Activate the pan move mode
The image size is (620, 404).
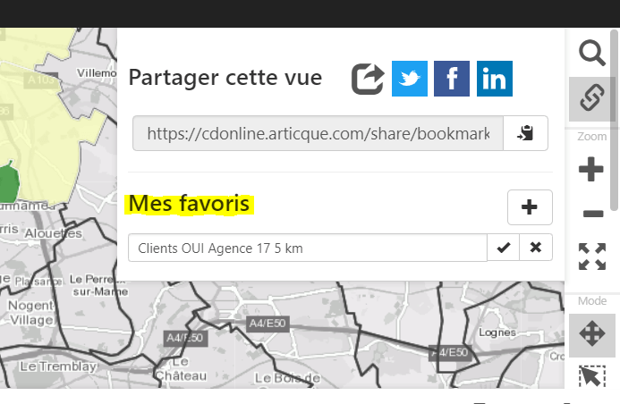click(x=591, y=335)
